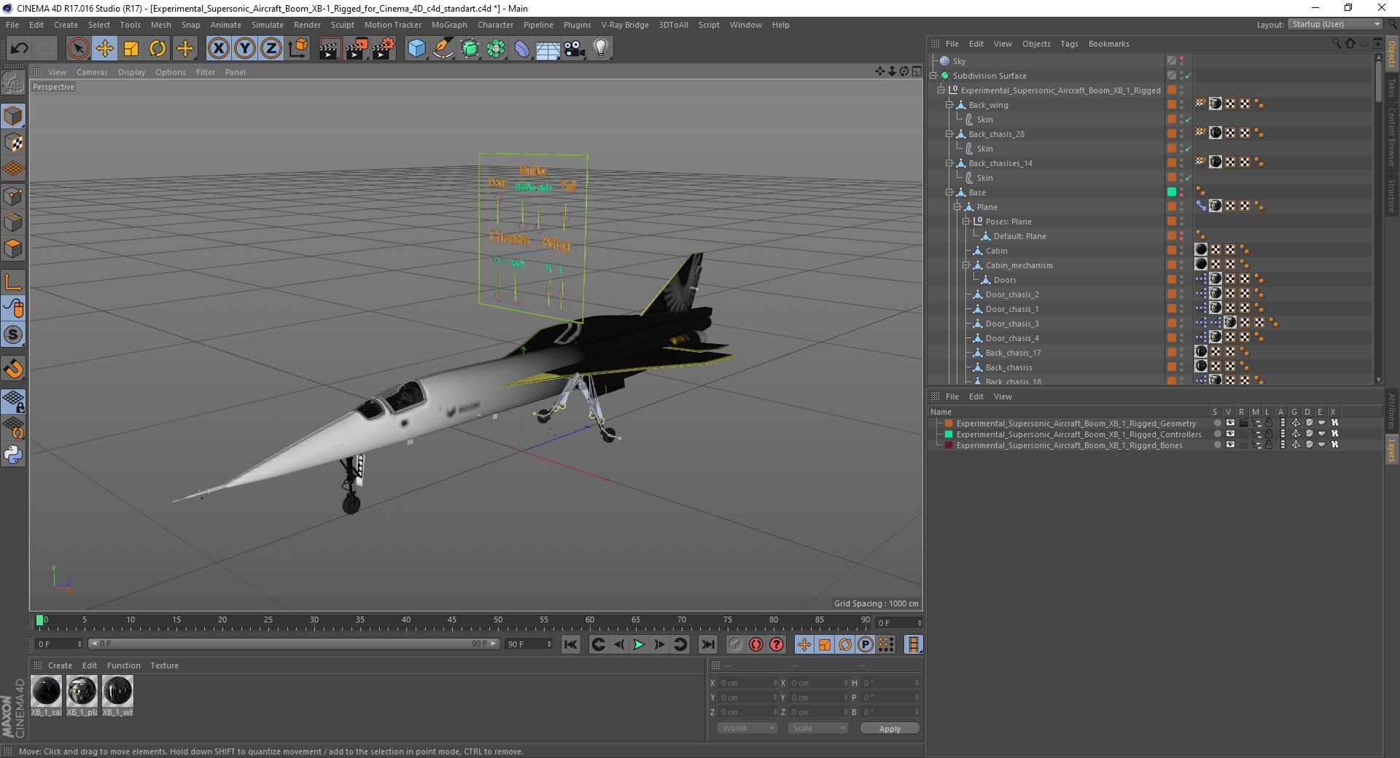Viewport: 1400px width, 758px height.
Task: Toggle Subdivision Surface enable checkmark
Action: click(x=1188, y=76)
